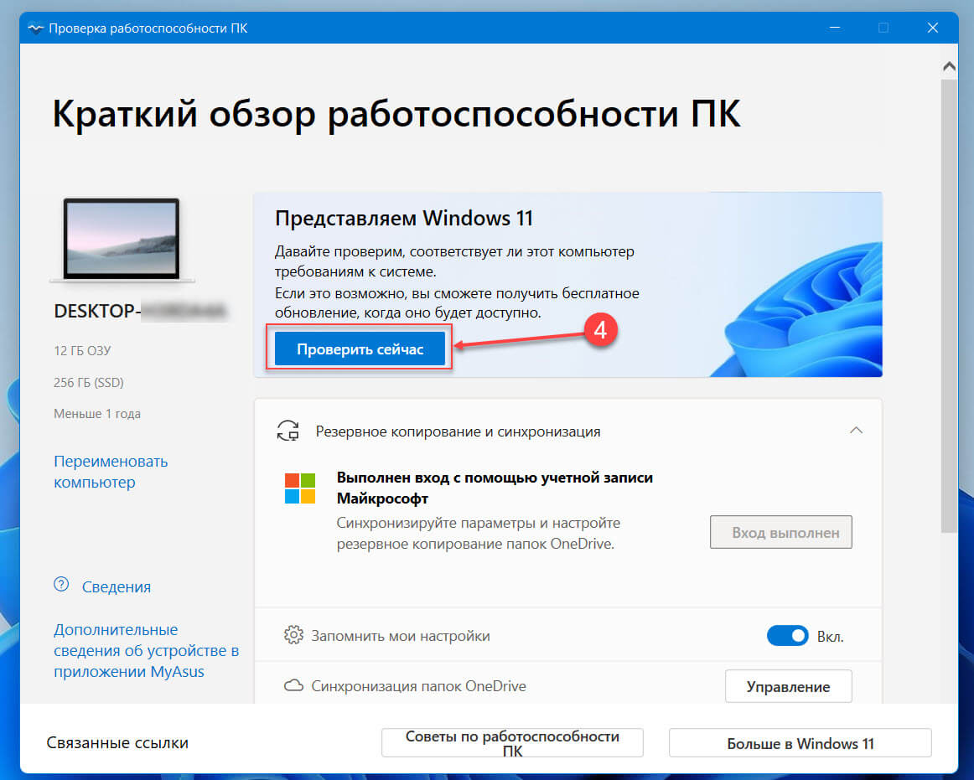Click the Краткий обзор работоспособности ПК title
This screenshot has width=974, height=780.
click(x=396, y=113)
